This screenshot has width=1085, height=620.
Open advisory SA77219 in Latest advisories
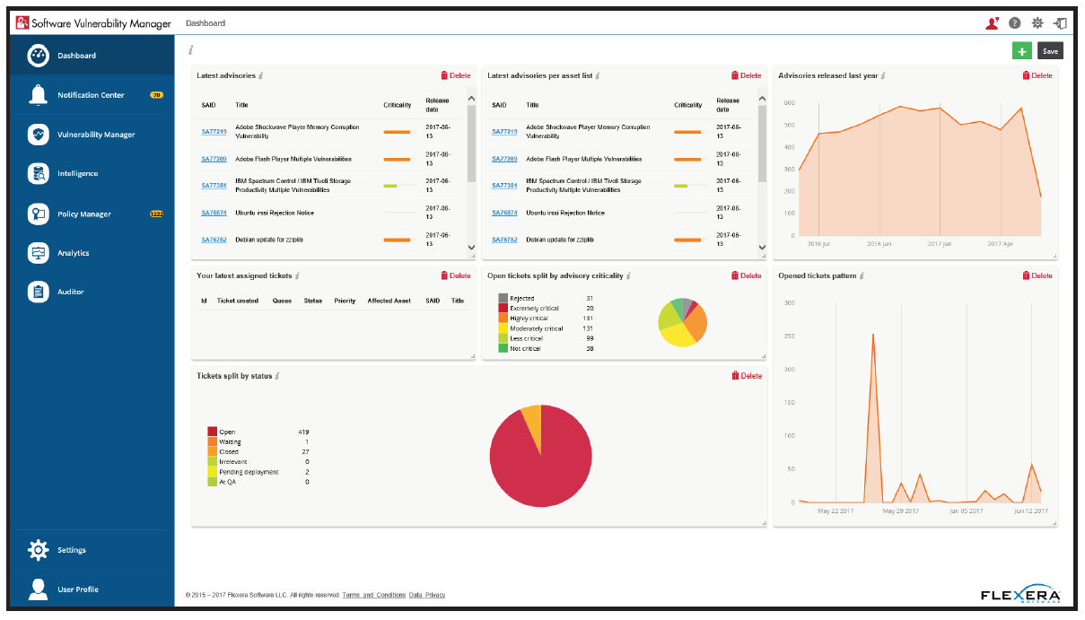(214, 132)
